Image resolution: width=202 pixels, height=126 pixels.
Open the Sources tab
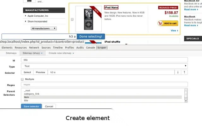(x=46, y=48)
